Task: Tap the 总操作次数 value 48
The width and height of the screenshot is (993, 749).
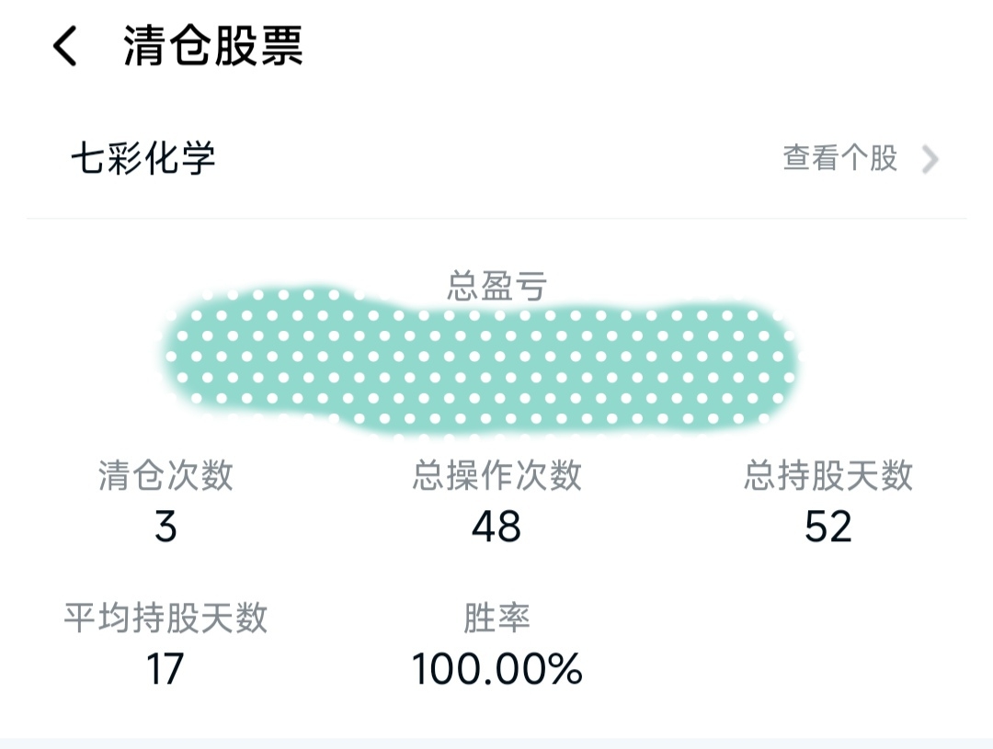Action: 496,526
